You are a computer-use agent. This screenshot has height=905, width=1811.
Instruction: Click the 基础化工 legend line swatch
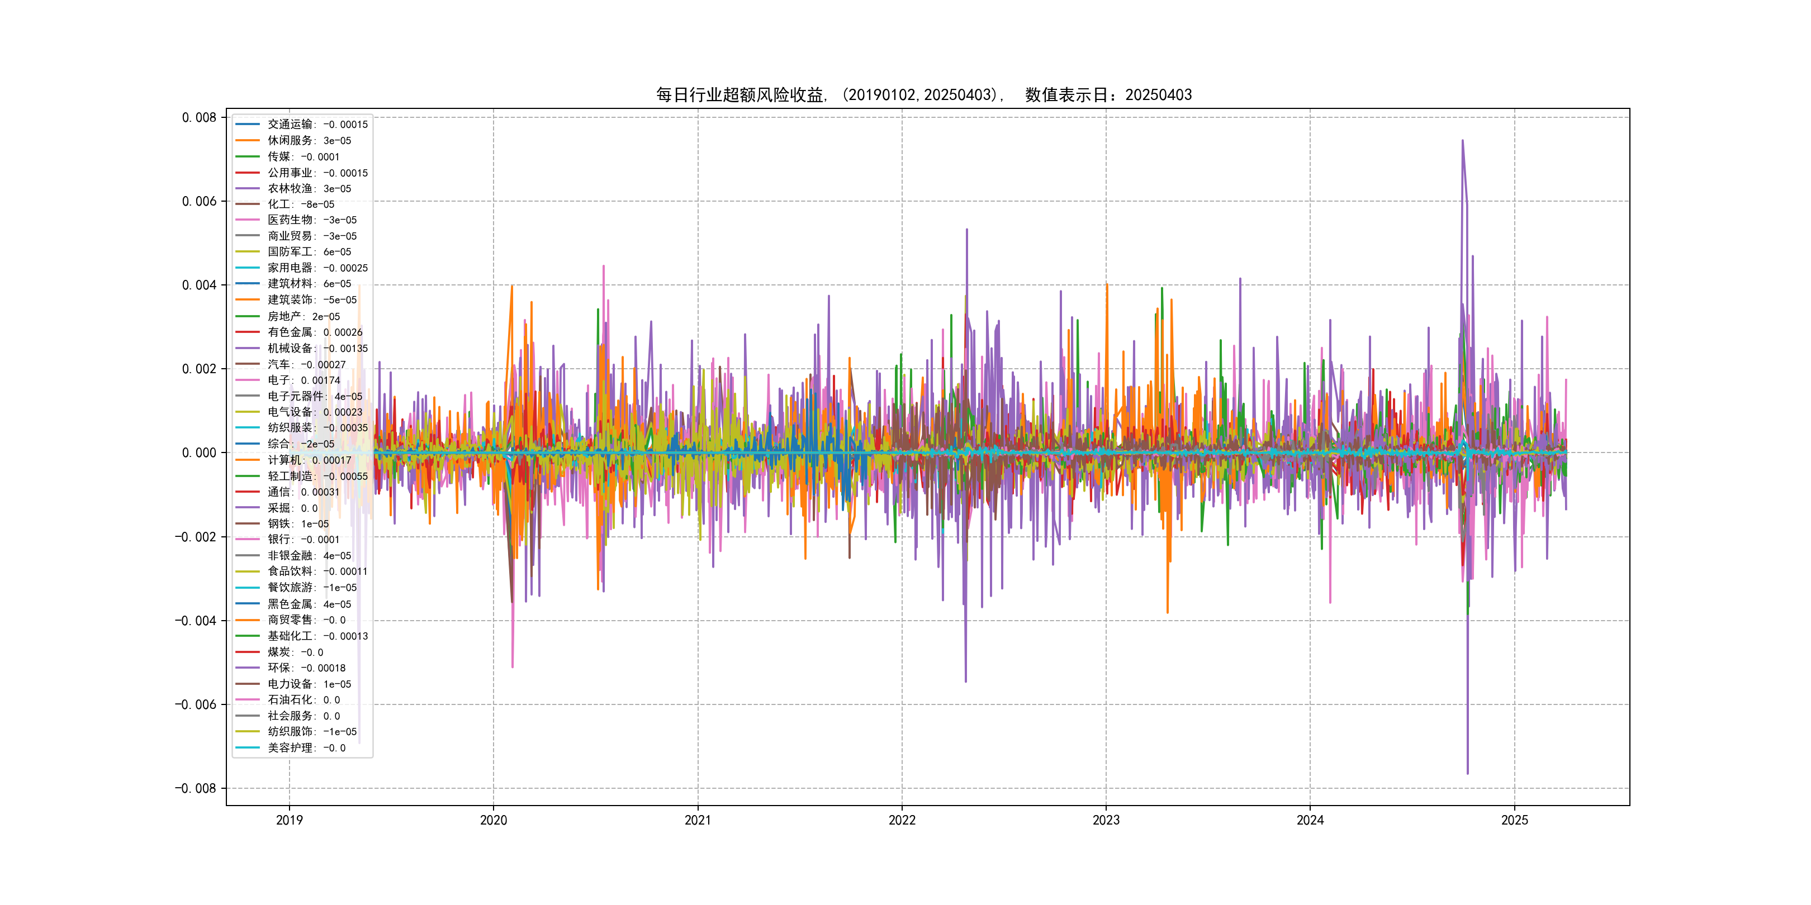[248, 636]
